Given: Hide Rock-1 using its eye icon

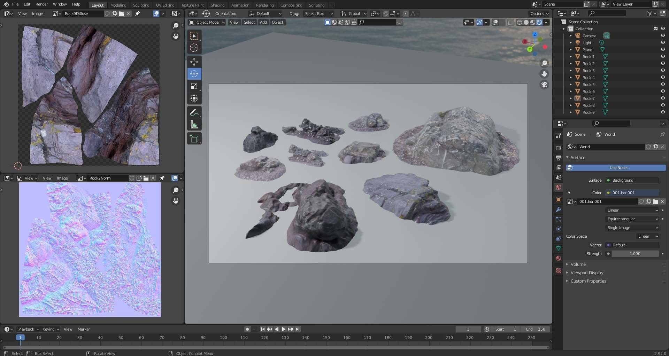Looking at the screenshot, I should click(x=663, y=56).
